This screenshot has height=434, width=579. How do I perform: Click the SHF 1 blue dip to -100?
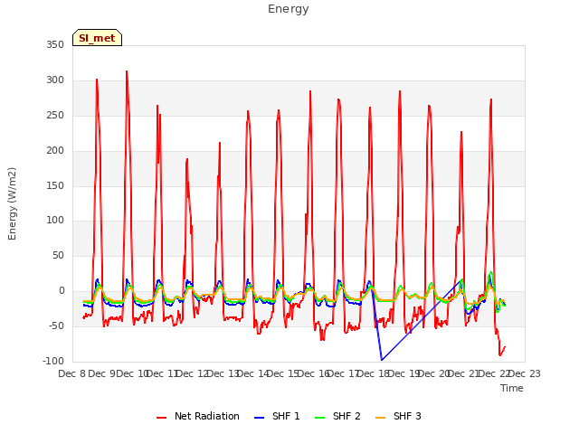point(382,360)
